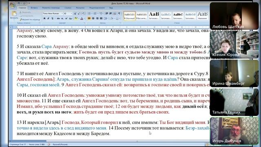Image resolution: width=261 pixels, height=147 pixels.
Task: Select Ксения Юрова video thumbnail
Action: 234,45
